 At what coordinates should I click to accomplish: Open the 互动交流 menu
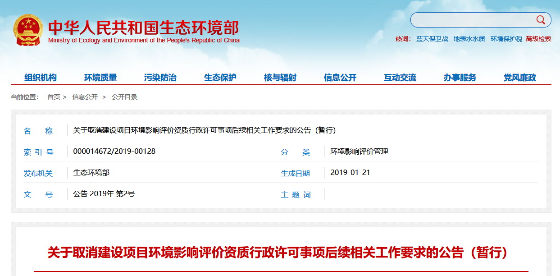(x=400, y=78)
